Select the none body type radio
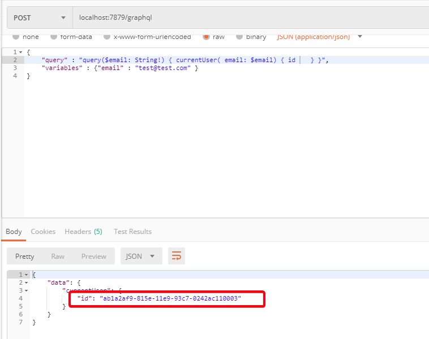Screen dimensions: 429x339 click(16, 37)
